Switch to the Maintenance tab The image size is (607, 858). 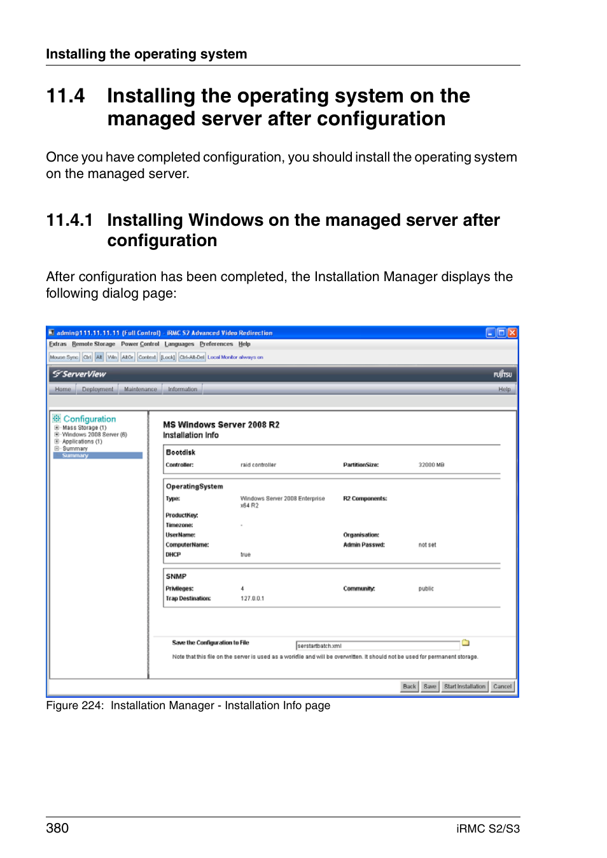tap(141, 389)
